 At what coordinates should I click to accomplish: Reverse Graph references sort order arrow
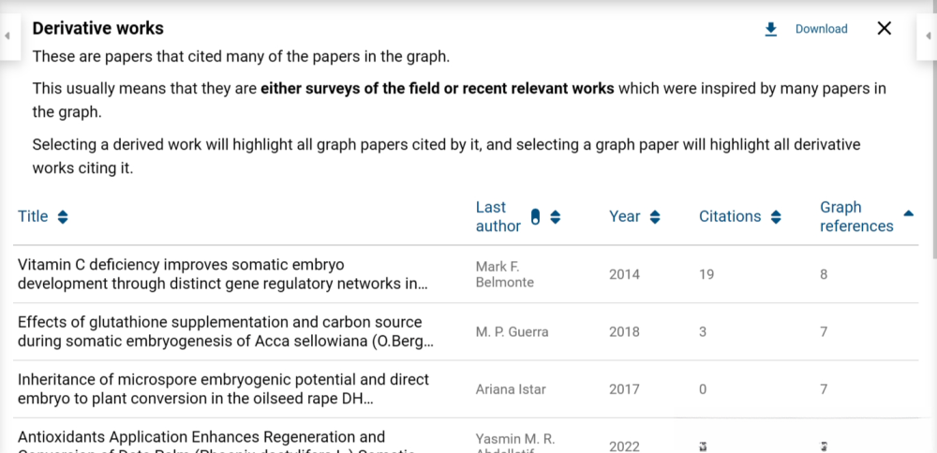[x=907, y=213]
